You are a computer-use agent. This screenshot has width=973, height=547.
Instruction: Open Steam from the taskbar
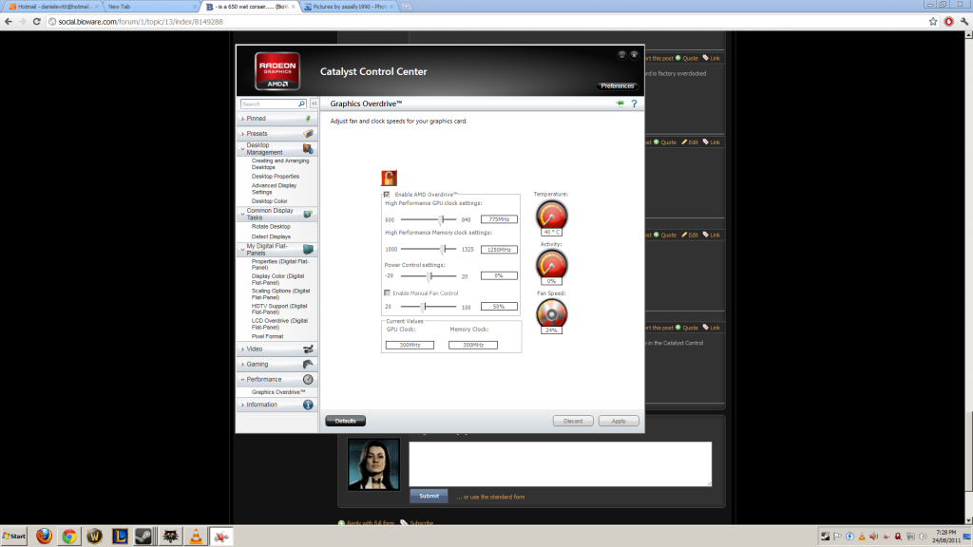(x=143, y=537)
